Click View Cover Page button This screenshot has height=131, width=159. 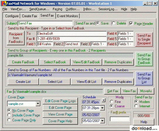click(60, 114)
